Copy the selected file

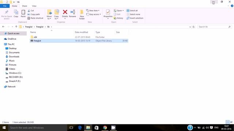tap(16, 14)
